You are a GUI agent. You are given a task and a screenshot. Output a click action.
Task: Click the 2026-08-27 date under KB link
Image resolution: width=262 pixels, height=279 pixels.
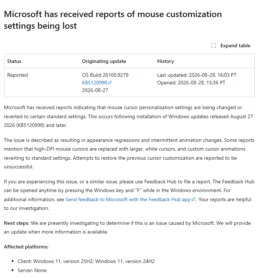pyautogui.click(x=95, y=90)
